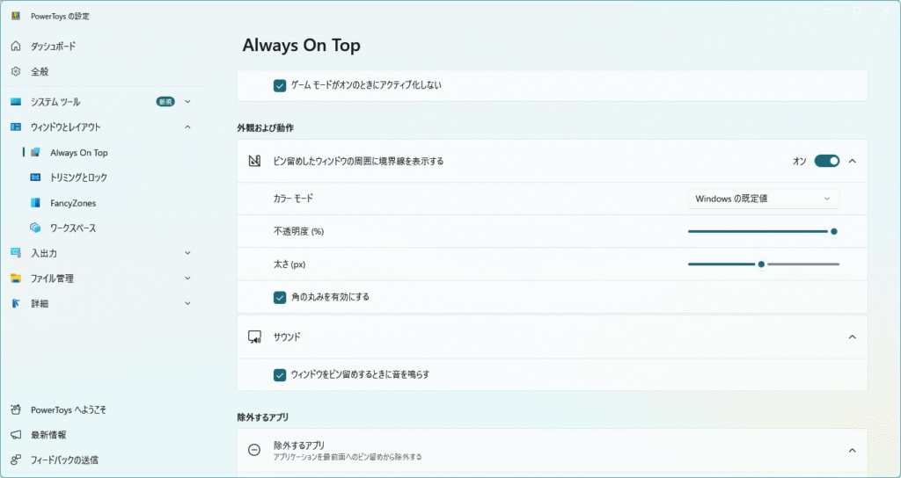Click the 'Always On Top' page heading

[x=301, y=46]
